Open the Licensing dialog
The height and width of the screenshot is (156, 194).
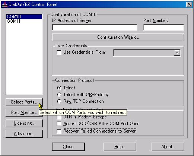[24, 123]
